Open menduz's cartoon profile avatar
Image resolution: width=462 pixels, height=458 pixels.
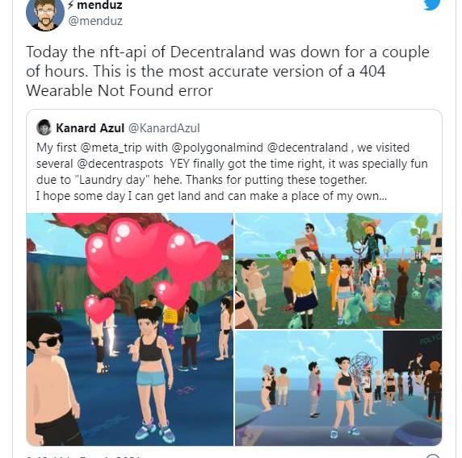[45, 15]
